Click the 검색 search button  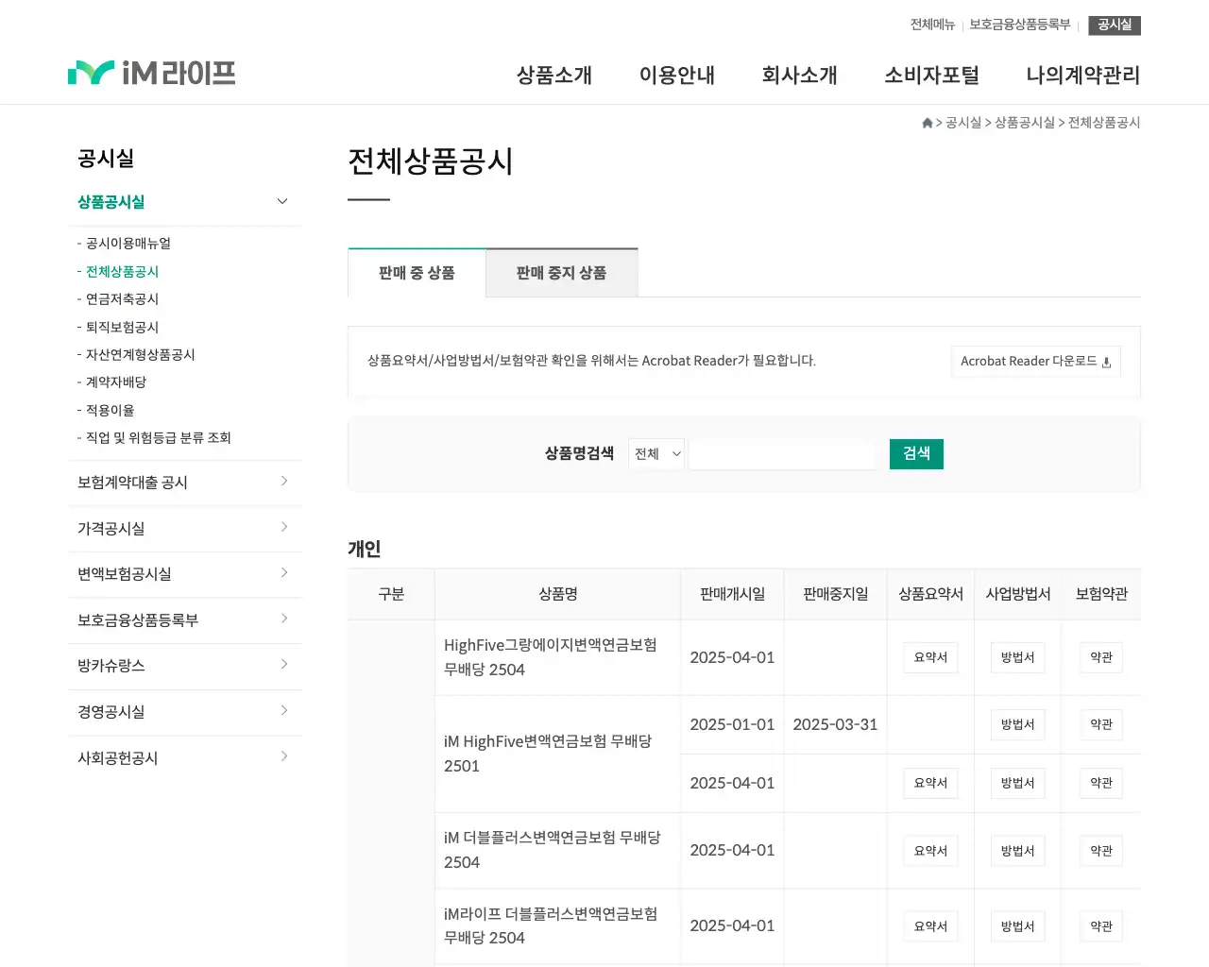pyautogui.click(x=916, y=454)
